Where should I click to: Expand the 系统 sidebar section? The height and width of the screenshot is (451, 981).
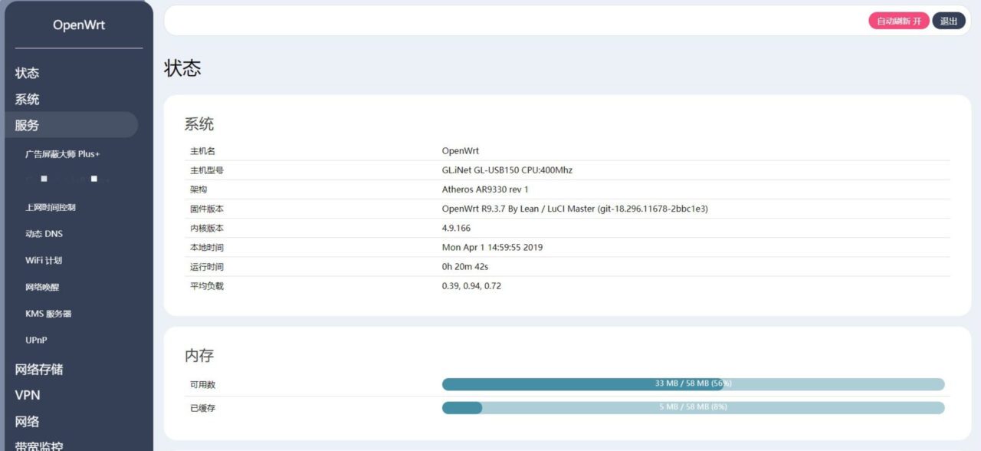[28, 99]
